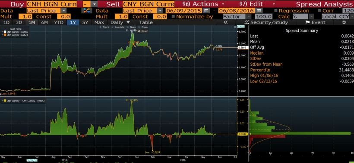Edit the Corr period 120 field
Viewport: 354px width, 163px height.
(348, 11)
